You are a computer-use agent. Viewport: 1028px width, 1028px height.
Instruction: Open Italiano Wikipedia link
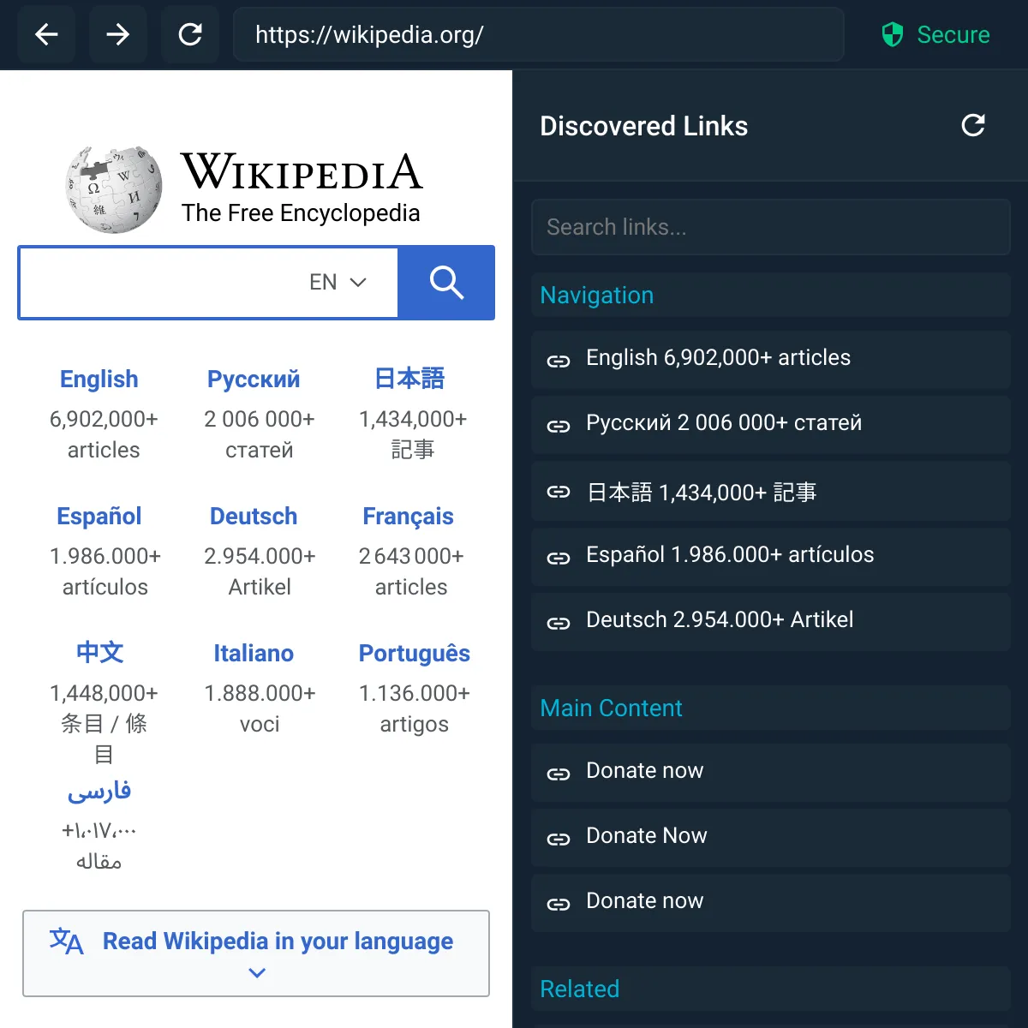click(254, 653)
